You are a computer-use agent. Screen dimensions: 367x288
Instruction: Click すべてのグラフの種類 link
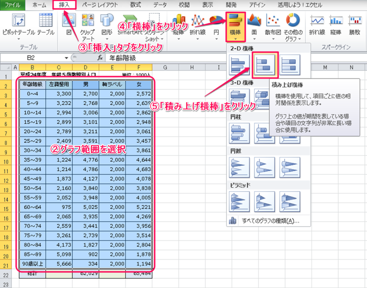[270, 221]
